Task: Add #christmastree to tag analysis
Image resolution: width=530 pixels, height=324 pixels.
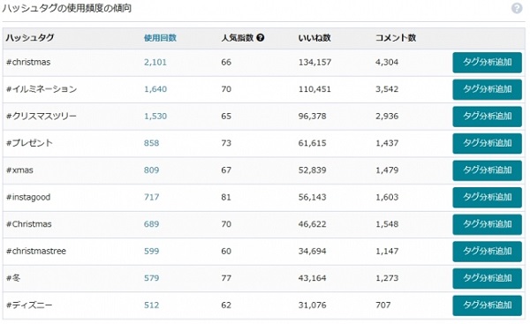Action: [x=487, y=252]
